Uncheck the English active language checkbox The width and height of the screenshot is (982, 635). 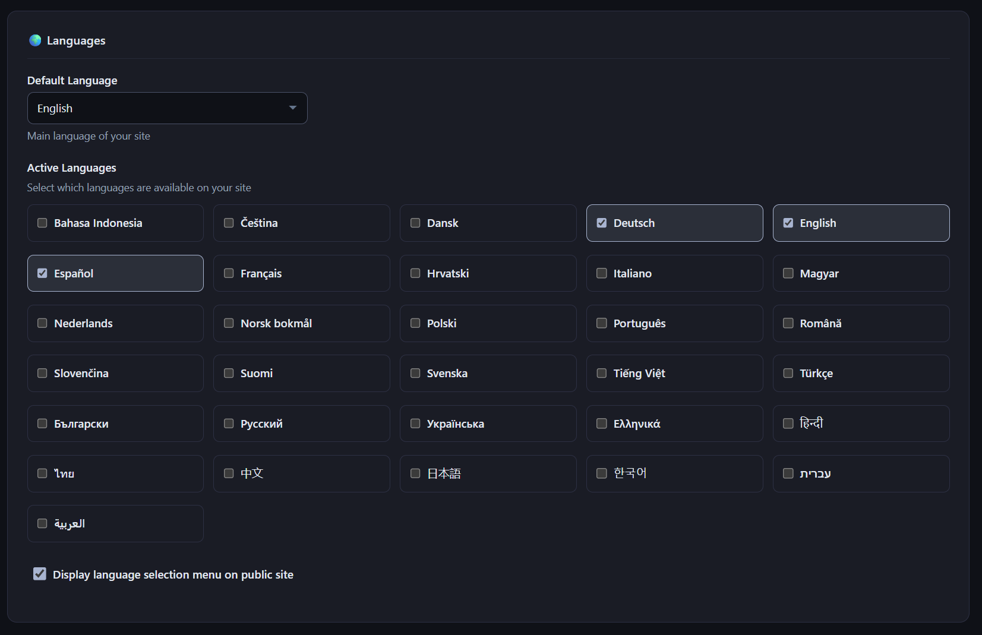788,223
